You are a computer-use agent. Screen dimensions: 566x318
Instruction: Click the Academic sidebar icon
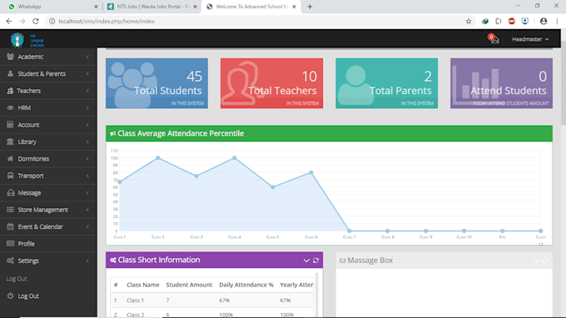(10, 57)
